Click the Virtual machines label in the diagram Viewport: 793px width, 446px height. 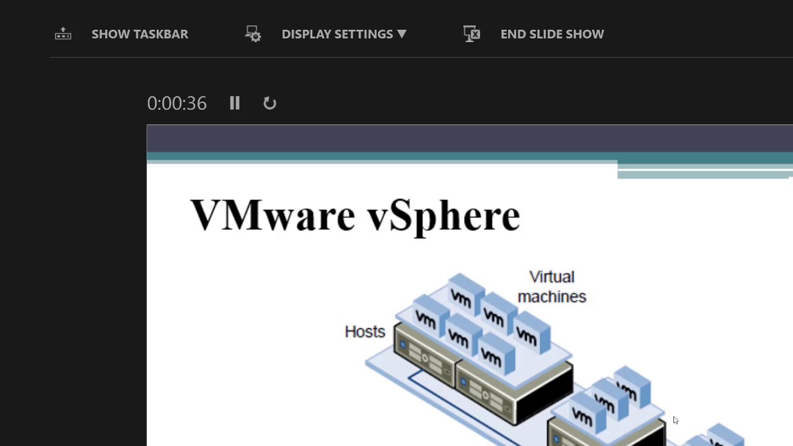click(x=551, y=286)
